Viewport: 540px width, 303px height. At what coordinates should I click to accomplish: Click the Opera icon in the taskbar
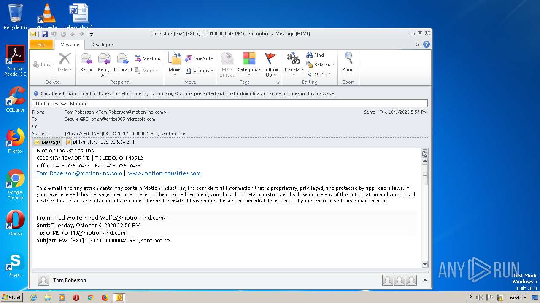76,298
